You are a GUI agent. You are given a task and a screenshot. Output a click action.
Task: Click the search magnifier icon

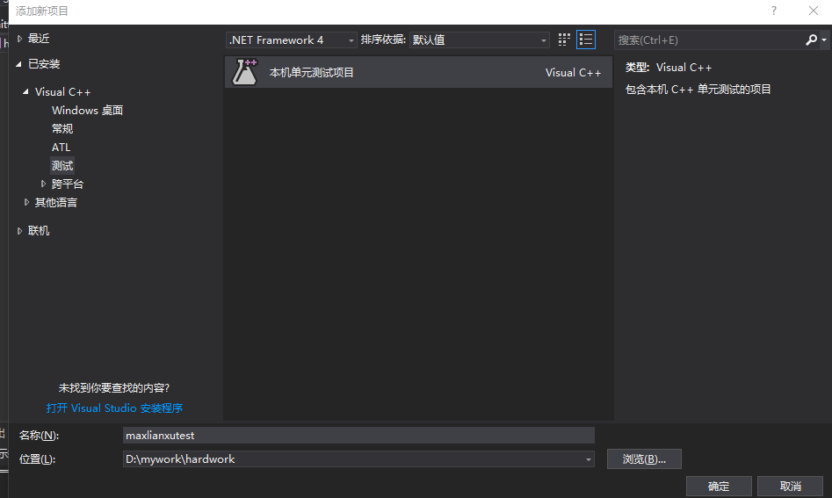pyautogui.click(x=811, y=40)
